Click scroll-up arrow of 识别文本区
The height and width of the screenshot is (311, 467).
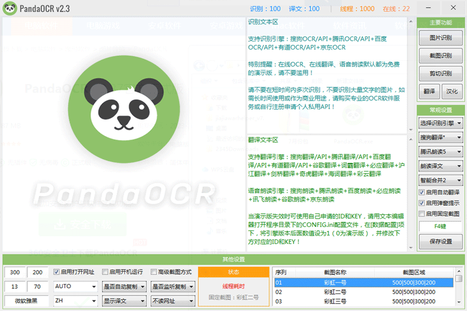click(411, 22)
